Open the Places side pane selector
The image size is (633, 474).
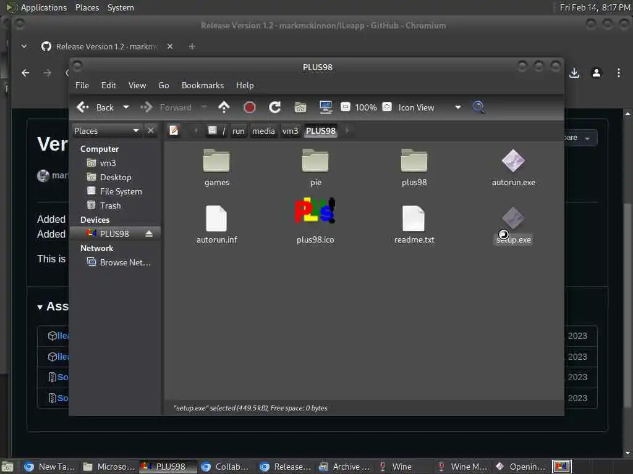(106, 131)
